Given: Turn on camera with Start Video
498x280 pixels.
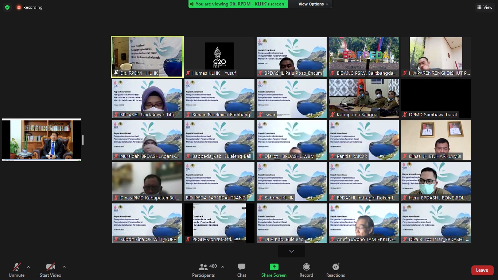Looking at the screenshot, I should tap(50, 270).
